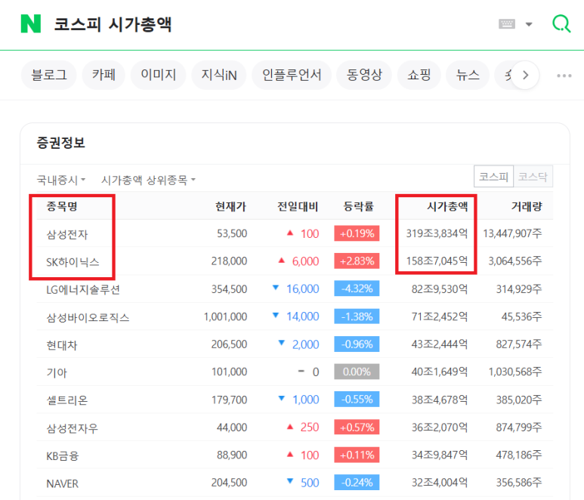Click the 0.00% gray change badge
Screen dimensions: 584x500
pos(357,372)
